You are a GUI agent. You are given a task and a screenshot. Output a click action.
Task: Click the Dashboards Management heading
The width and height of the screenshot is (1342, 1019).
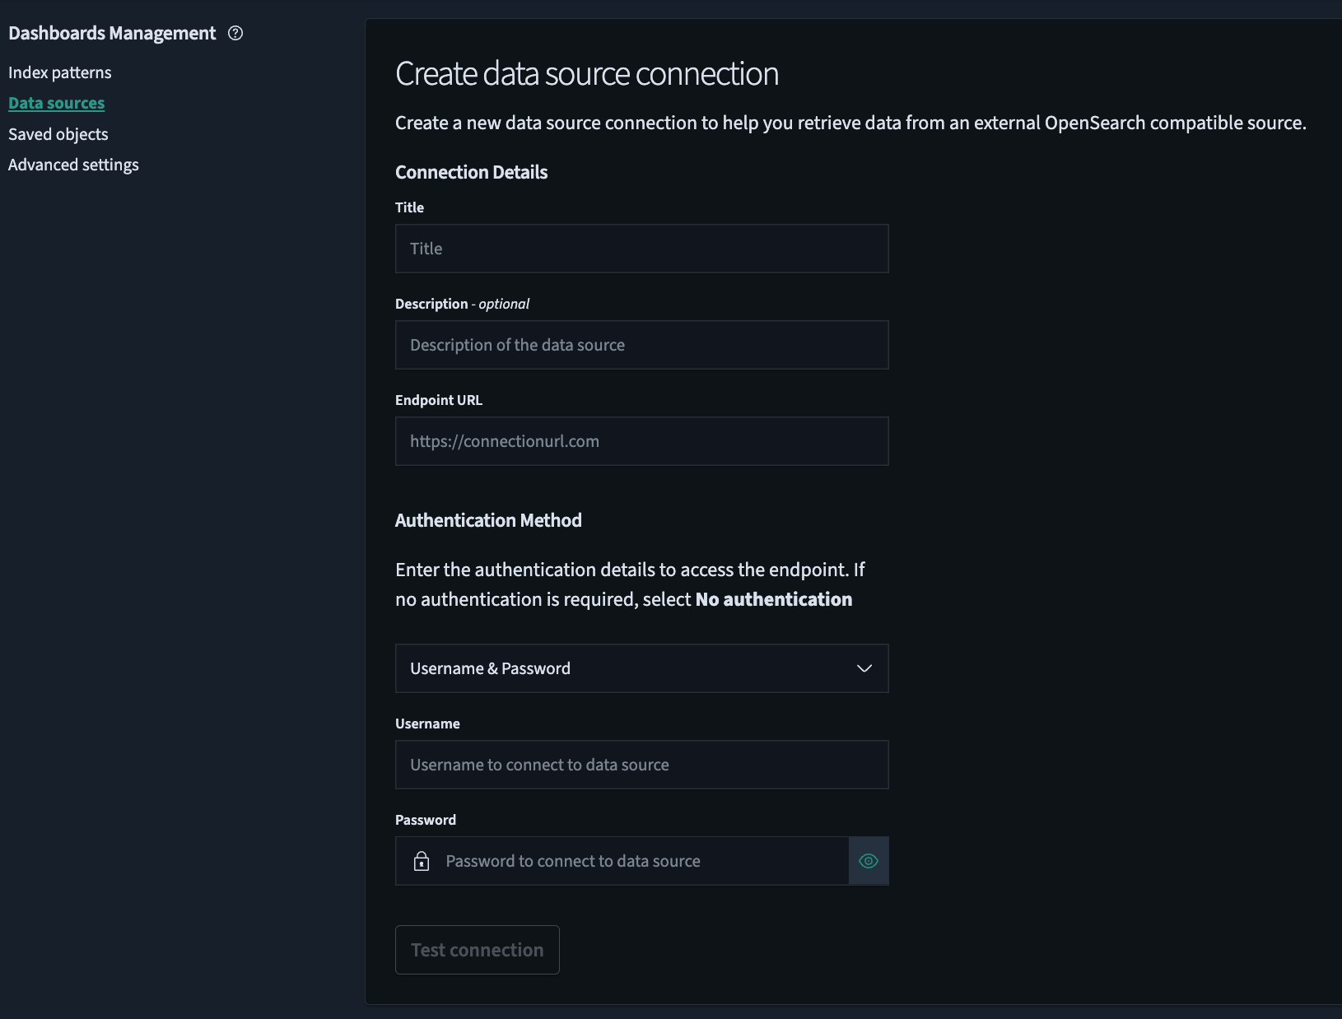(x=112, y=33)
